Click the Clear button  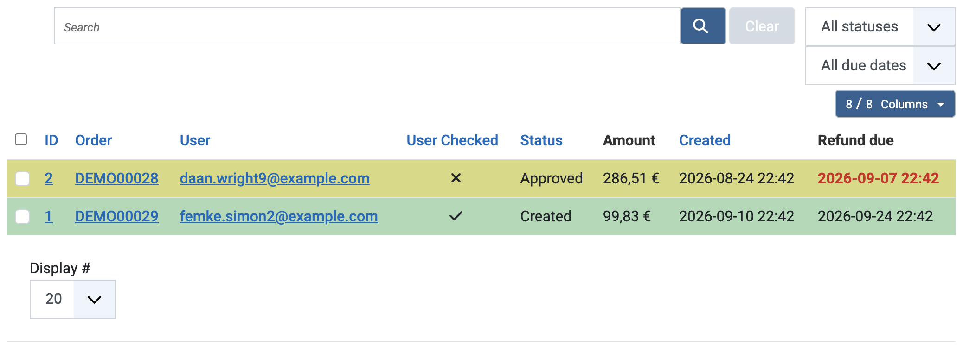point(762,26)
